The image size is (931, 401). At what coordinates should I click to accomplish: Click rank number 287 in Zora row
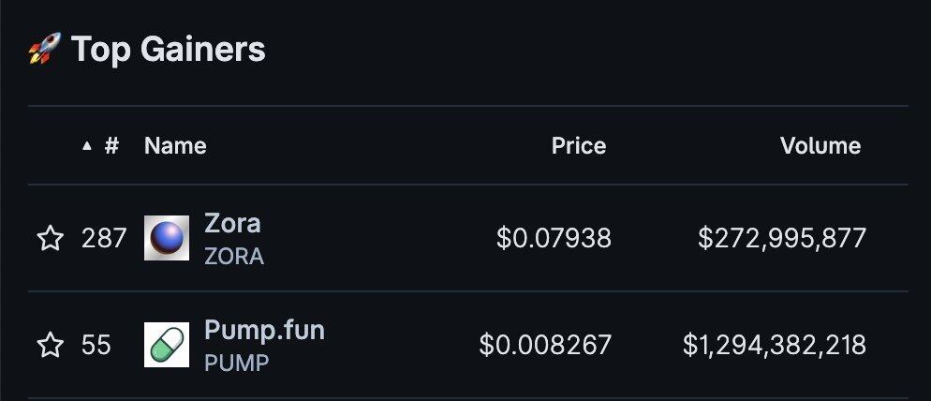point(104,238)
